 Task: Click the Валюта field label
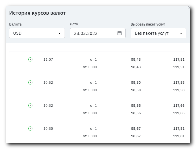coord(15,24)
